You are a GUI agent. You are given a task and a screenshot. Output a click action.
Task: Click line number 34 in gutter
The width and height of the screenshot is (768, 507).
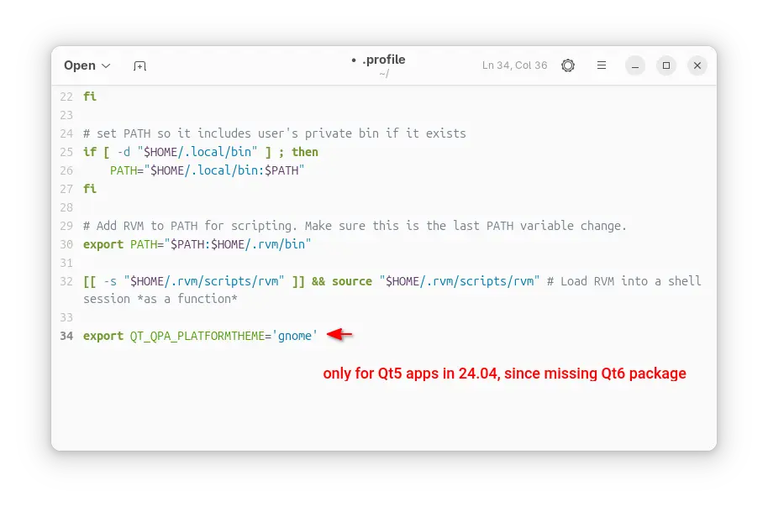(x=66, y=336)
